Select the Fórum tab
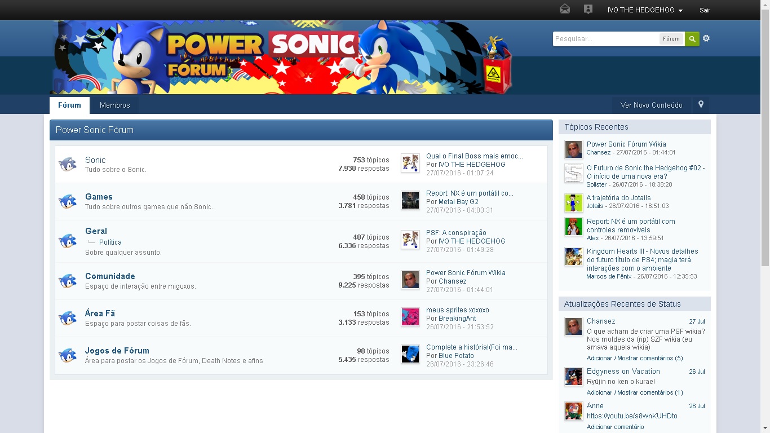 [69, 105]
